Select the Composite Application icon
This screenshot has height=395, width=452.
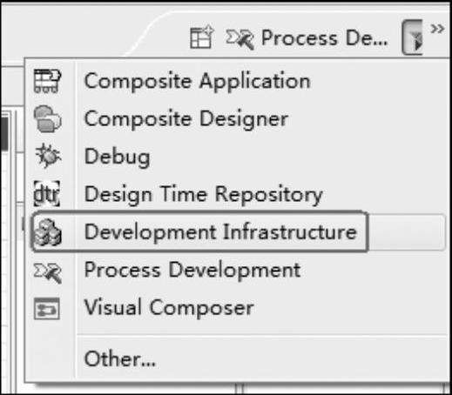tap(47, 81)
